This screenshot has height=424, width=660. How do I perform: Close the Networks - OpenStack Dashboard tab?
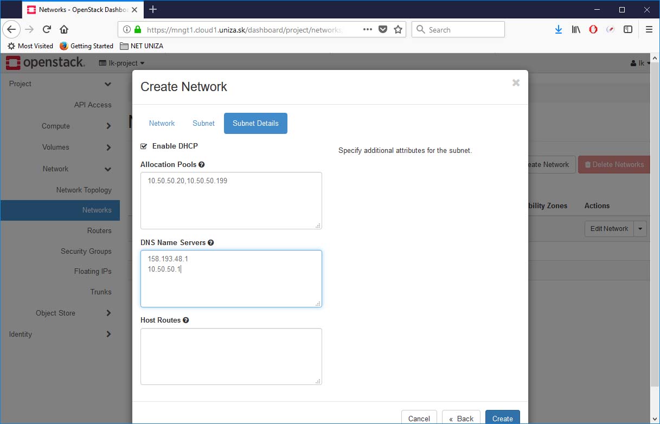point(134,10)
